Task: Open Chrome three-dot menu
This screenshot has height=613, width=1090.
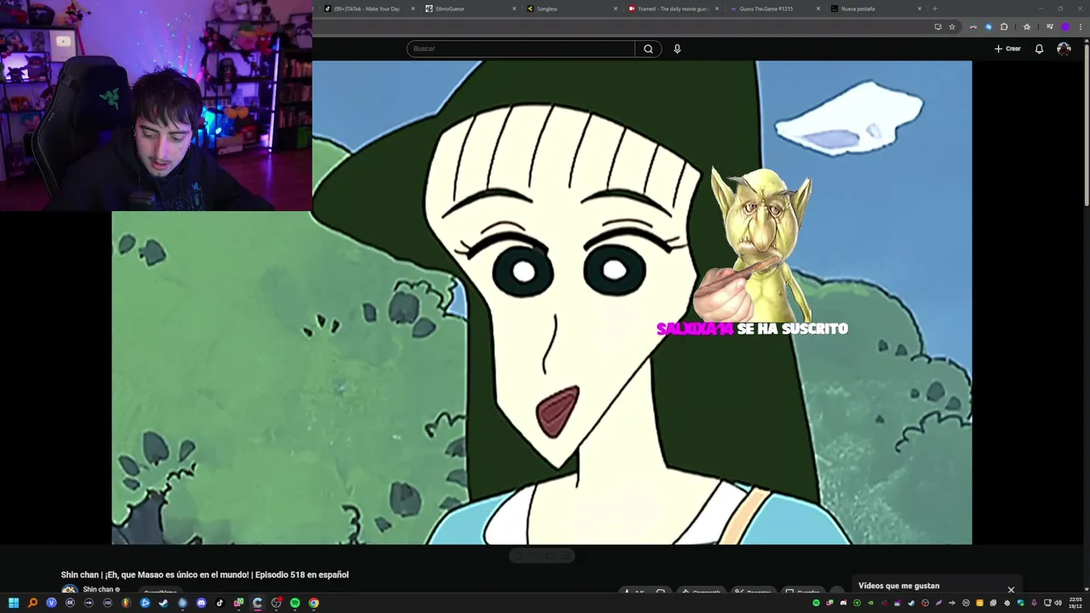Action: coord(1081,26)
